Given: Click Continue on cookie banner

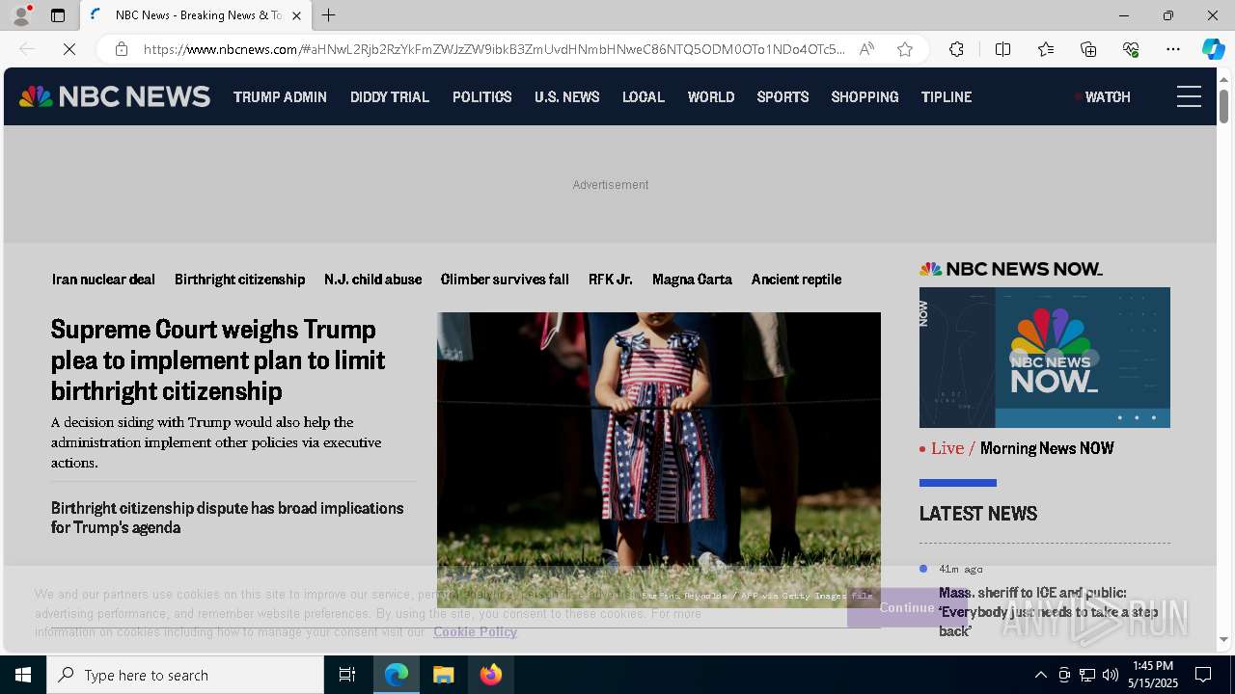Looking at the screenshot, I should pyautogui.click(x=906, y=607).
